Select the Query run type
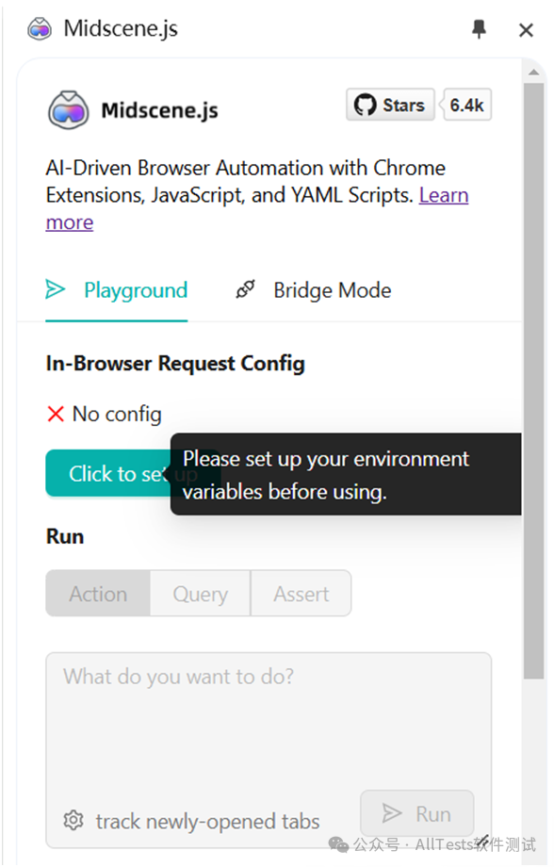The image size is (554, 867). [200, 594]
